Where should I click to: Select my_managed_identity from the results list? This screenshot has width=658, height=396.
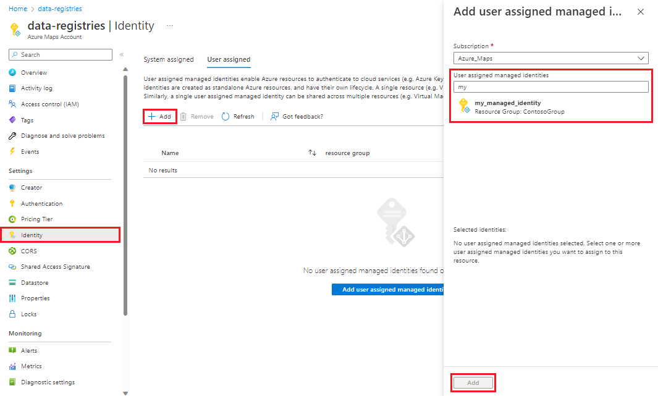[551, 106]
